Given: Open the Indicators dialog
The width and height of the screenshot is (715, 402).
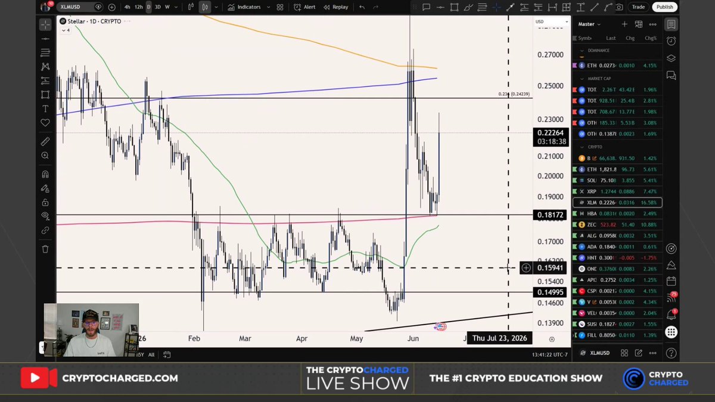Looking at the screenshot, I should pyautogui.click(x=245, y=7).
